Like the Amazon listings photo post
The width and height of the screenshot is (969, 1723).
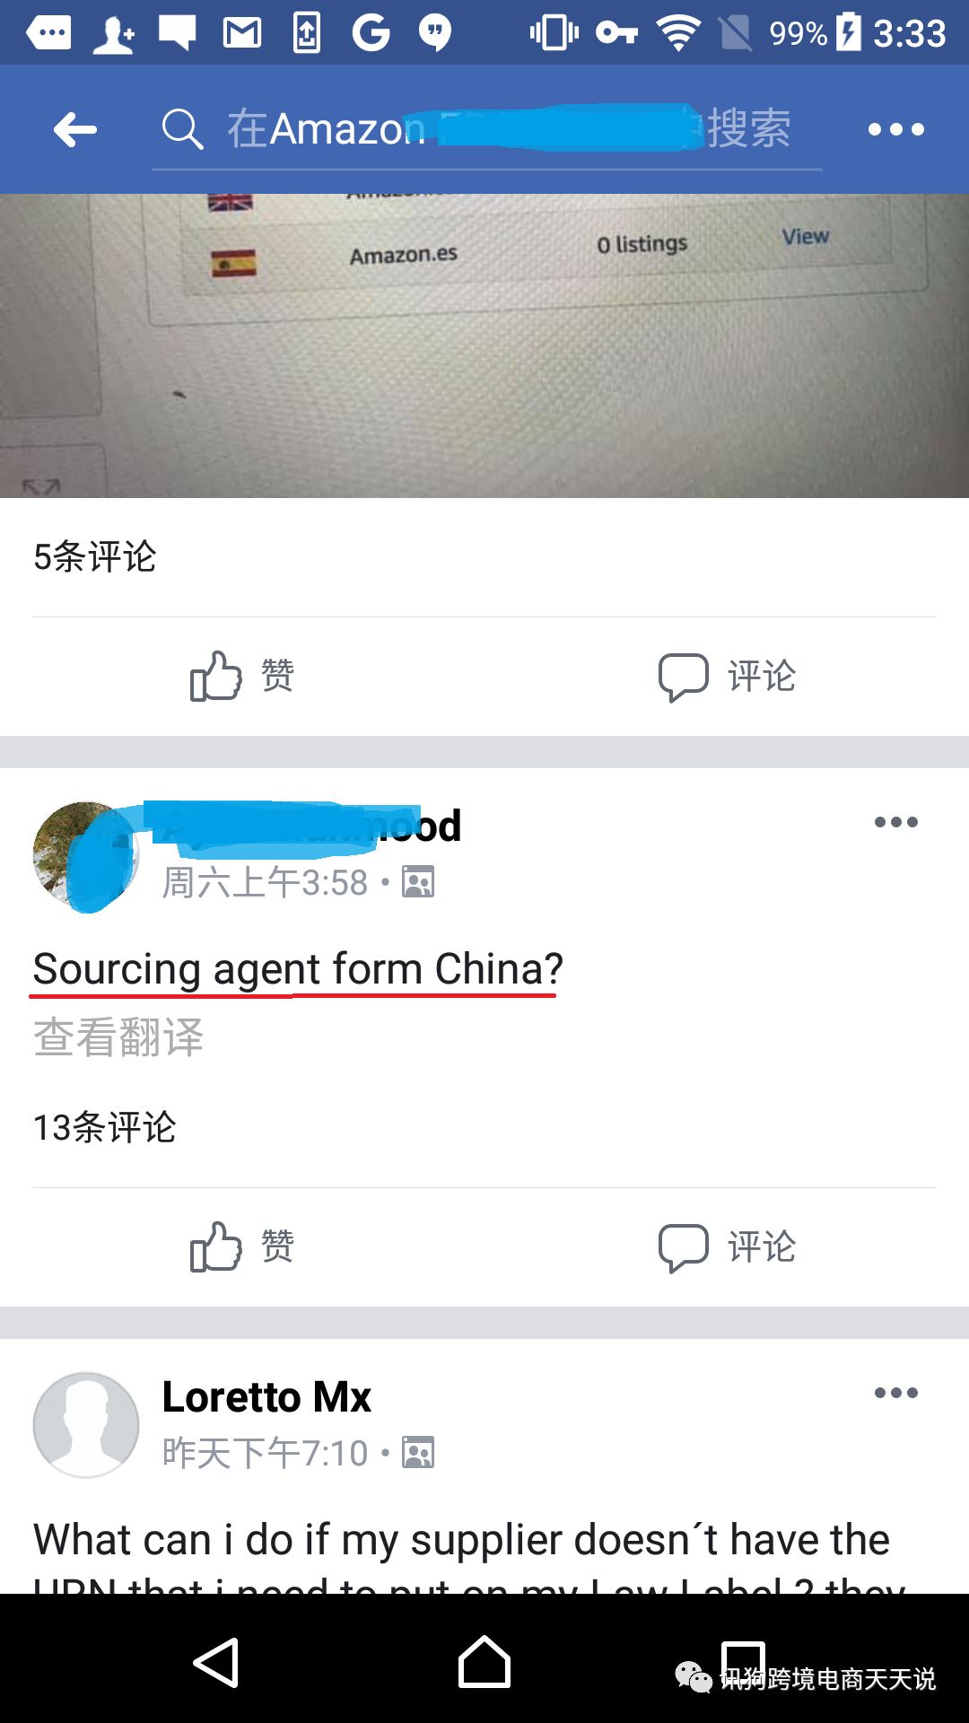242,676
